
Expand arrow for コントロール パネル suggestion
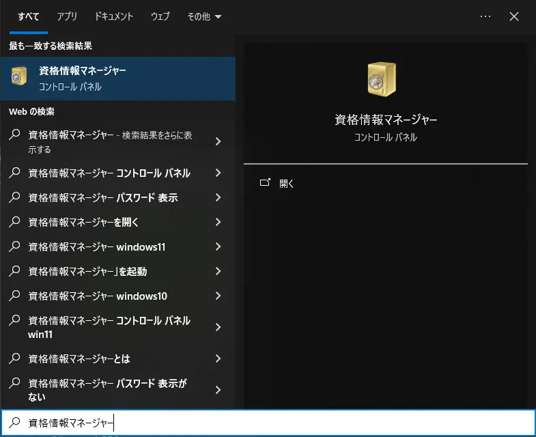[218, 173]
